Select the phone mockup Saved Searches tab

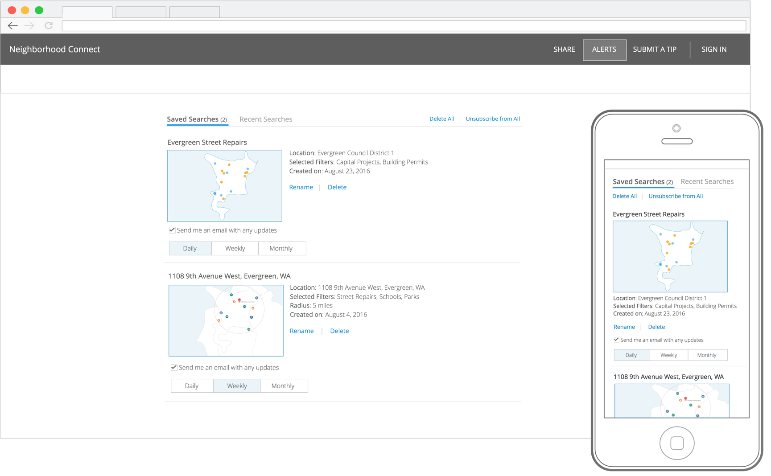[x=643, y=182]
